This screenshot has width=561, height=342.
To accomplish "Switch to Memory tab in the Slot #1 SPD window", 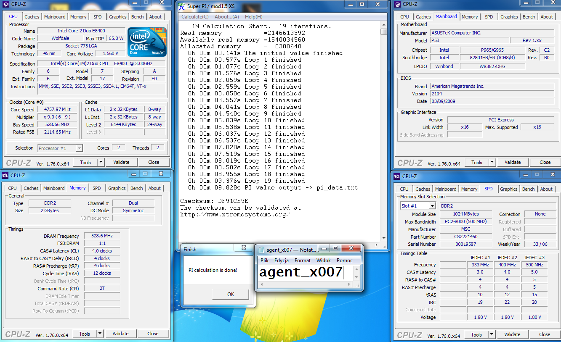I will coord(469,189).
